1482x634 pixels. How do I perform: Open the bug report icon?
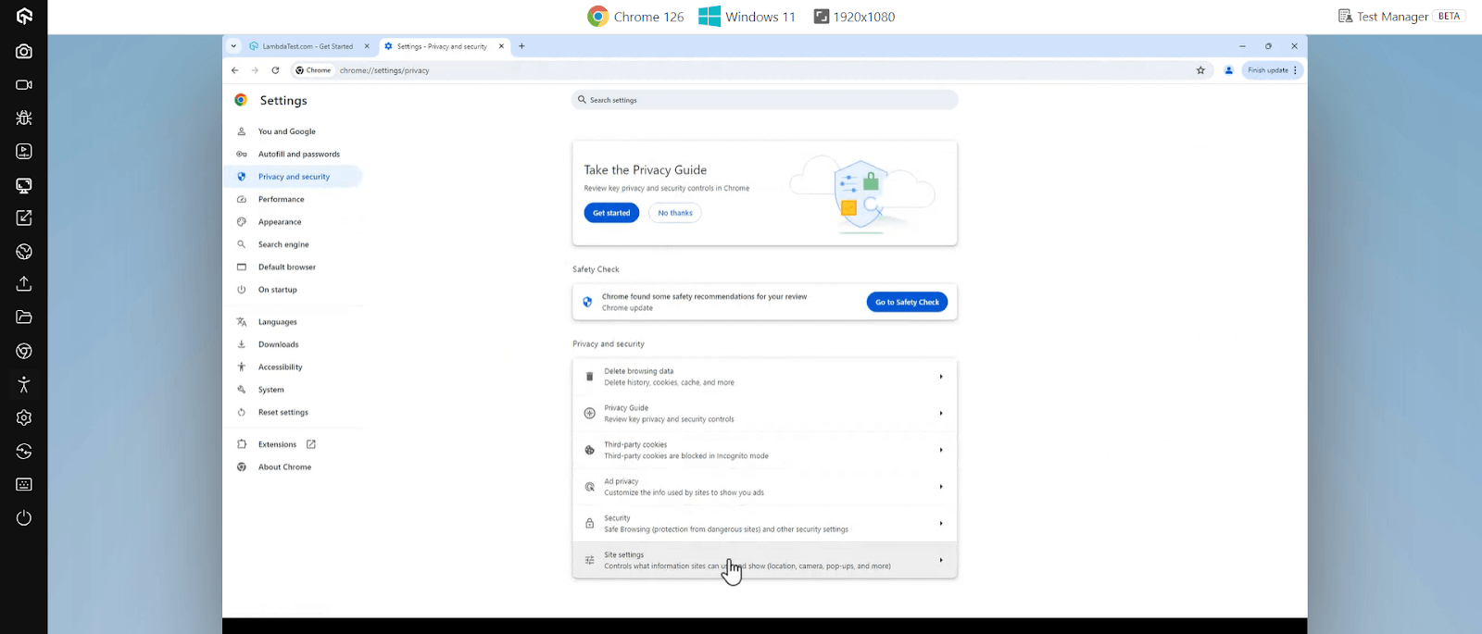[24, 118]
